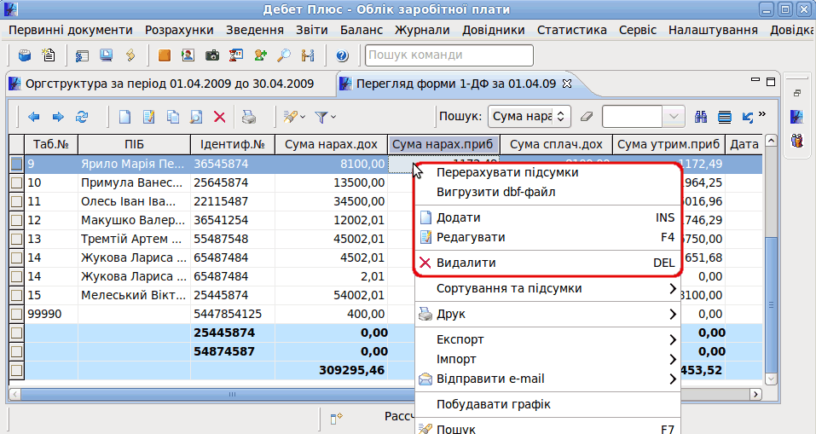Click the list settings icon in main toolbar
Viewport: 816px width, 434px height.
tap(82, 55)
